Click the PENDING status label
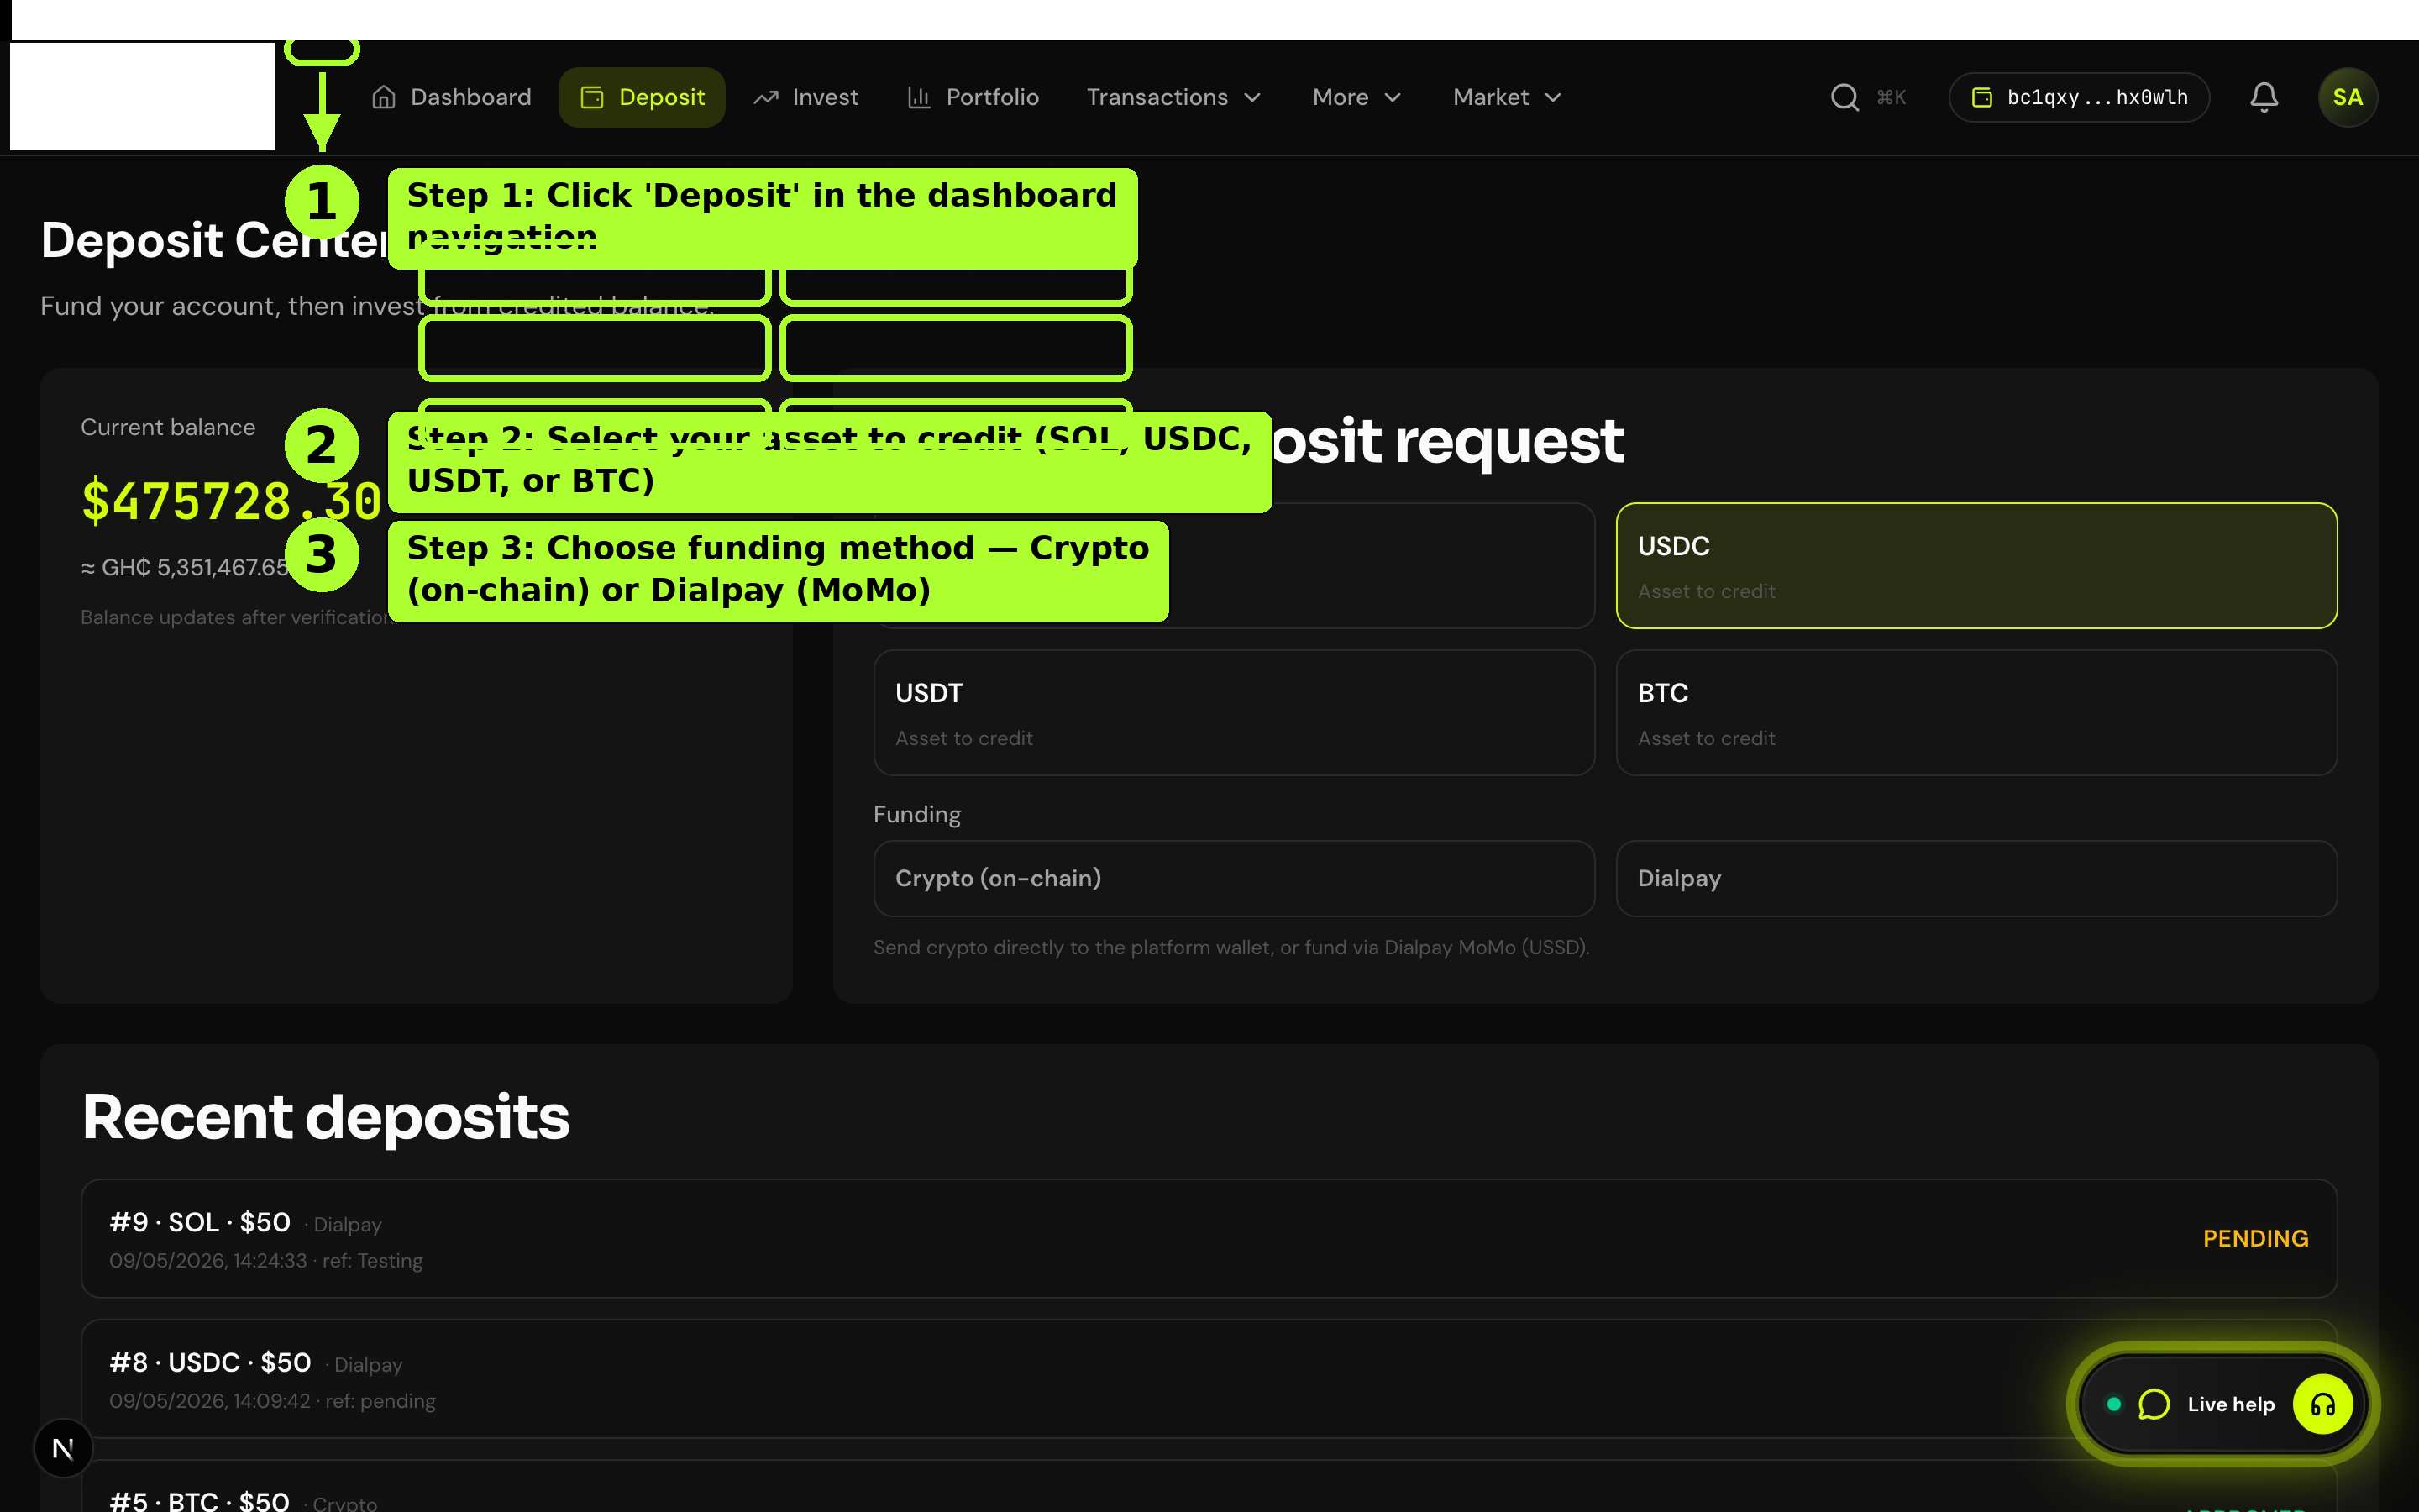 coord(2255,1238)
